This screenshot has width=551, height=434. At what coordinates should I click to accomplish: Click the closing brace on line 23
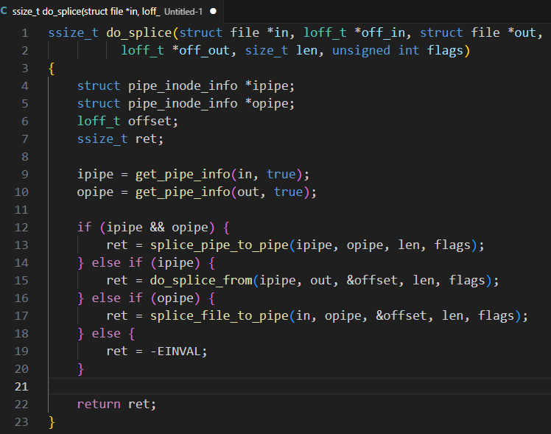(52, 422)
